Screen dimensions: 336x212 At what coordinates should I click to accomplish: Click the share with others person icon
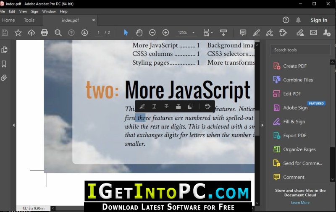tap(327, 33)
